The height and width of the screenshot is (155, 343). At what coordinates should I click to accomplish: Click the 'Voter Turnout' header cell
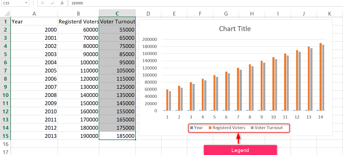pos(117,21)
